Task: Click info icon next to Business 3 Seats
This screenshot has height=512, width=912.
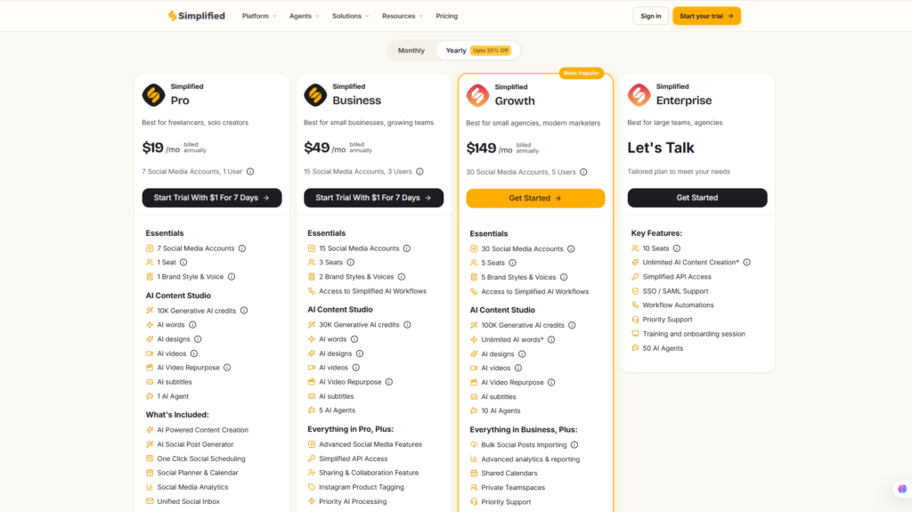Action: 351,263
